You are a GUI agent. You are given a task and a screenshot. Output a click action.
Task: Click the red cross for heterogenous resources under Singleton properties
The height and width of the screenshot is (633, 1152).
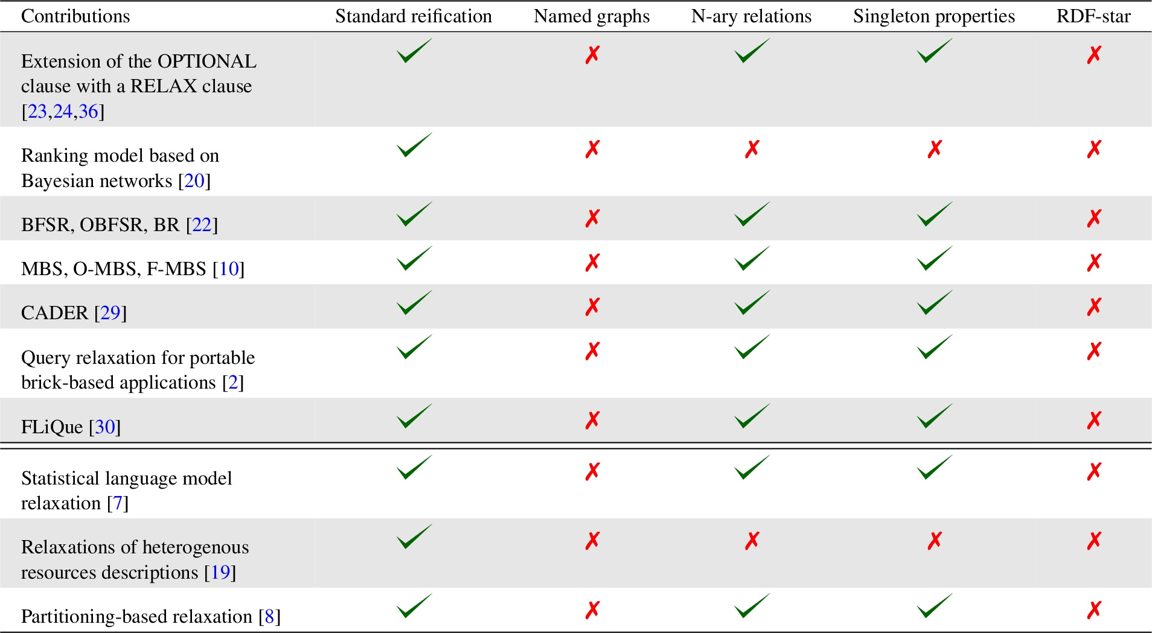coord(934,541)
